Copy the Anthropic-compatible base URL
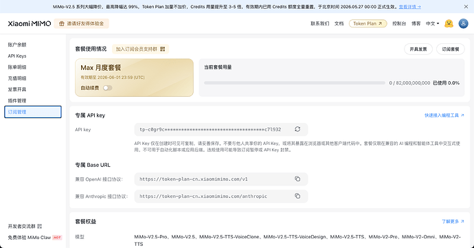This screenshot has height=248, width=474. pyautogui.click(x=297, y=196)
